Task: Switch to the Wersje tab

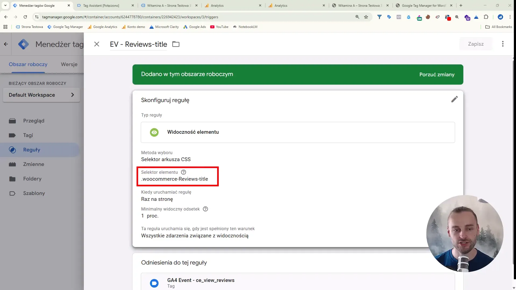Action: click(x=69, y=64)
